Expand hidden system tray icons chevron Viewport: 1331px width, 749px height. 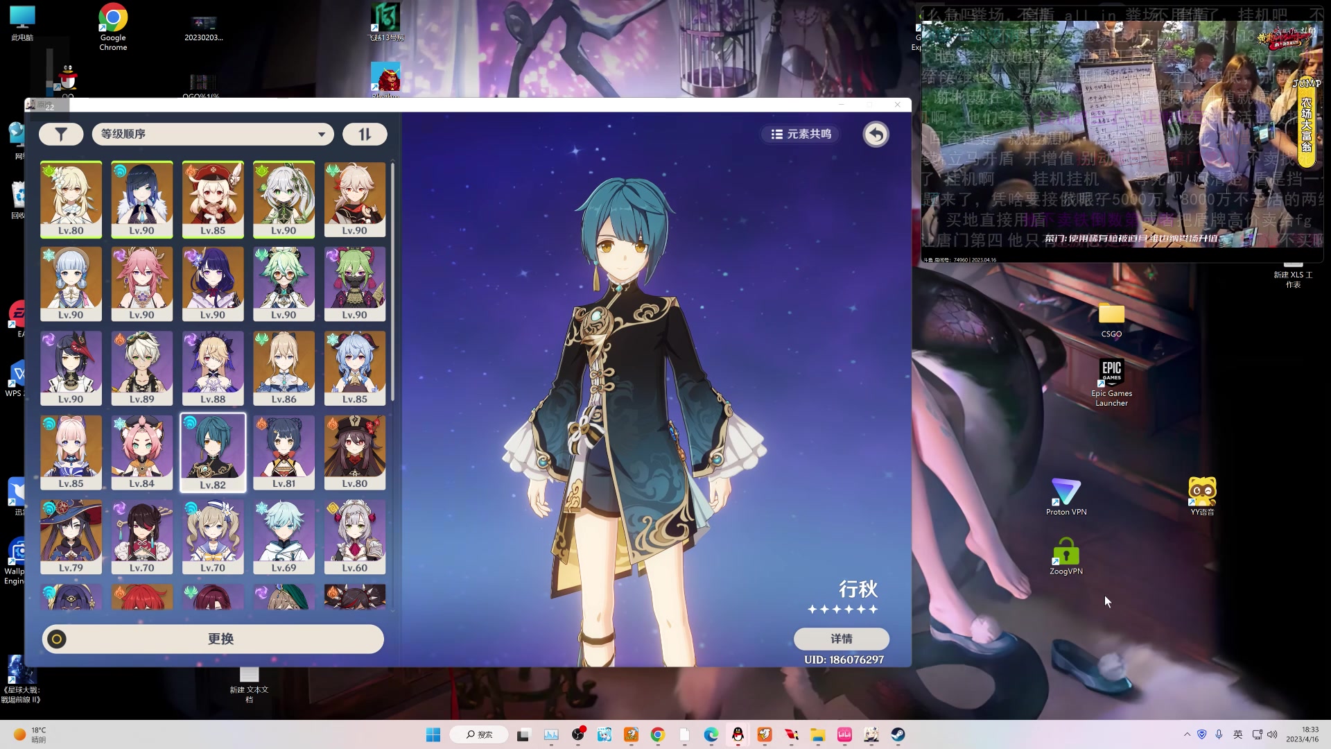click(x=1187, y=734)
